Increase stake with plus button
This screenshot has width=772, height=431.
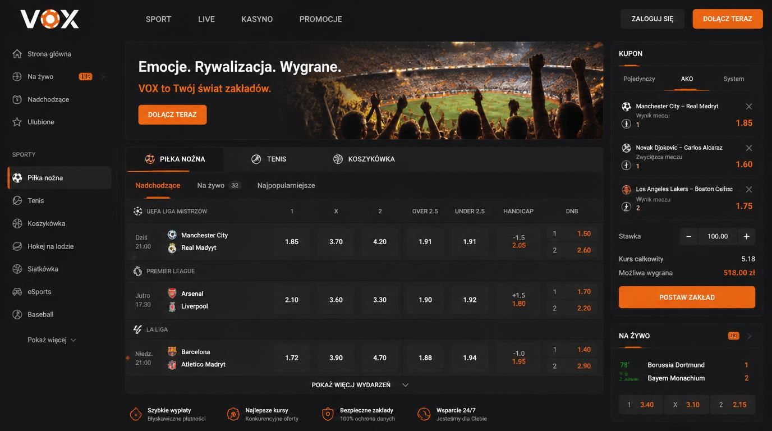[x=747, y=236]
